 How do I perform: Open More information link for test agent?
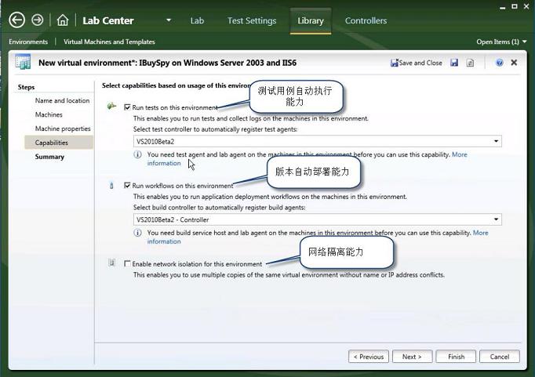459,154
